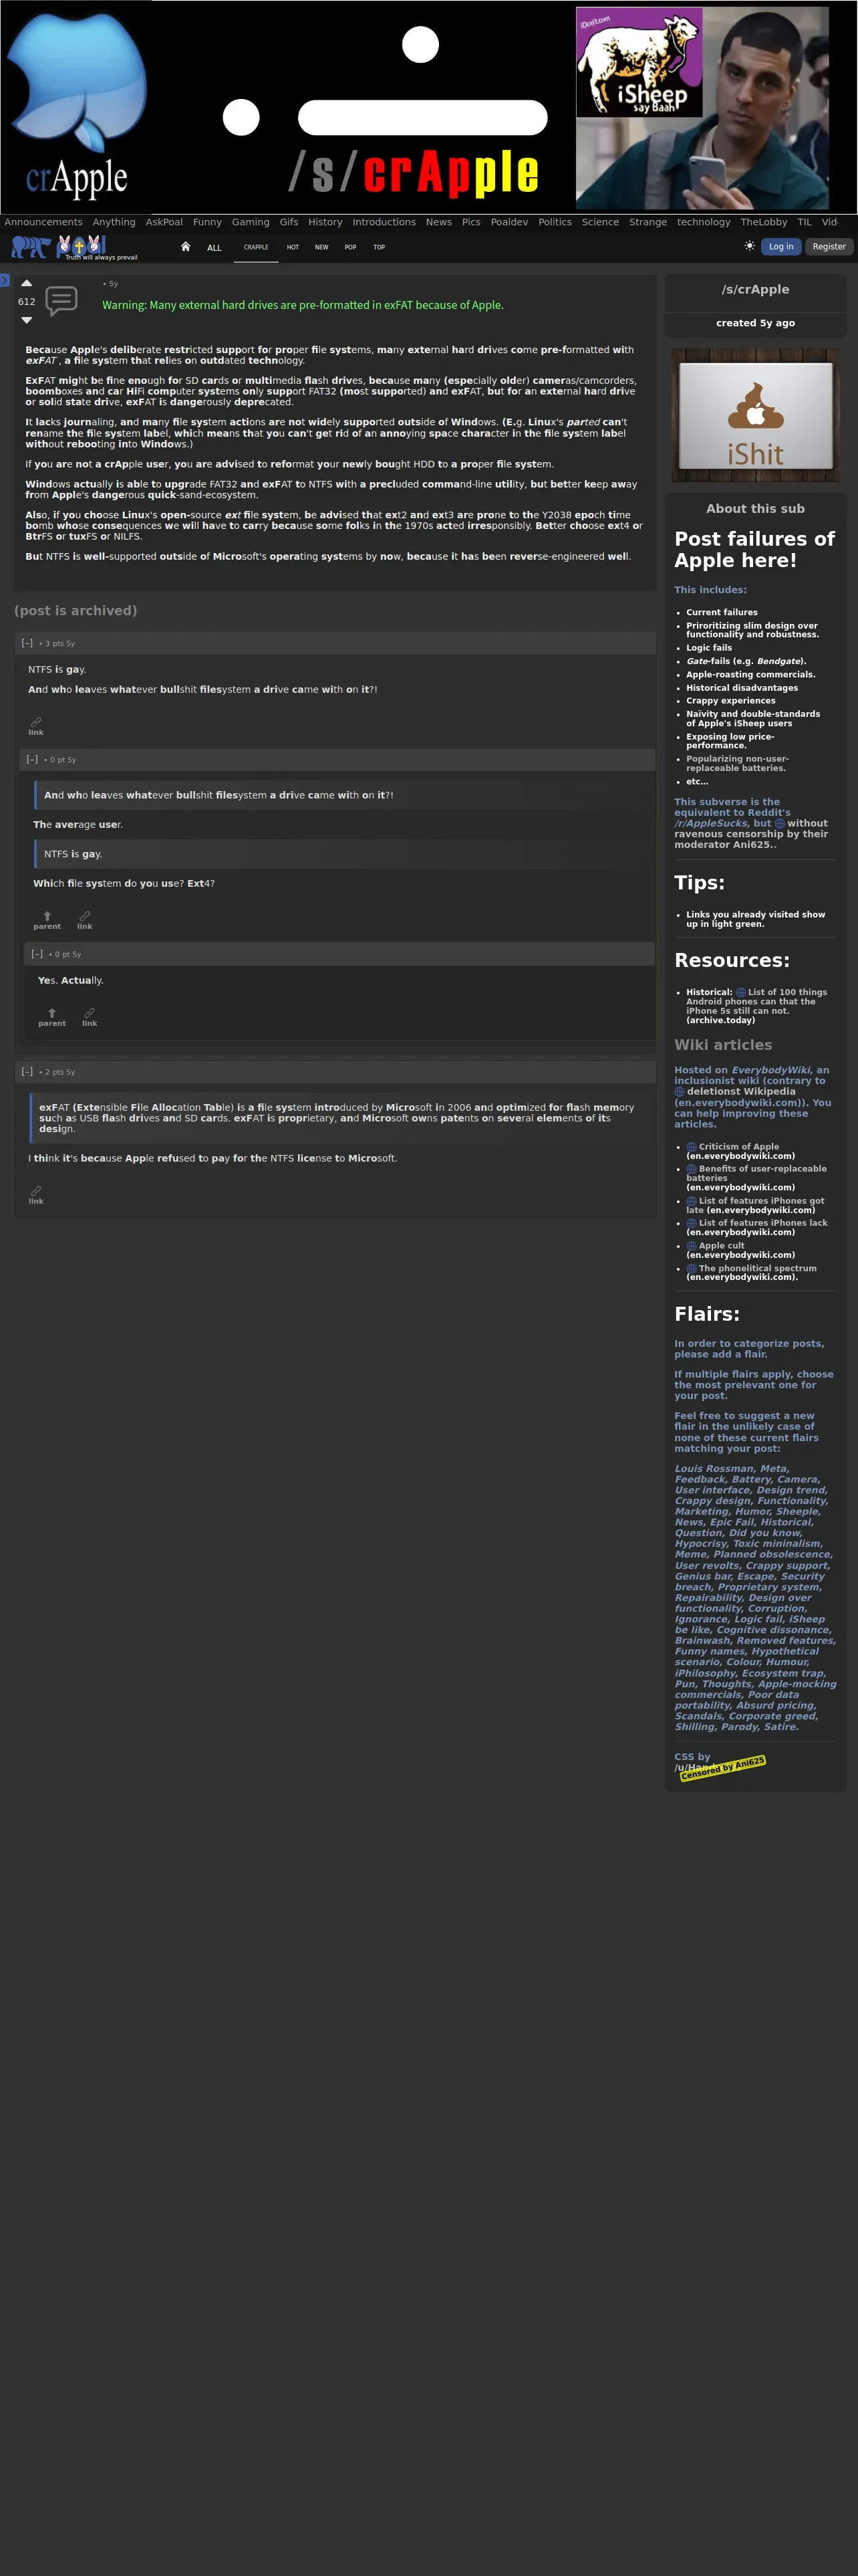Open Funny in top sub bar

tap(208, 222)
